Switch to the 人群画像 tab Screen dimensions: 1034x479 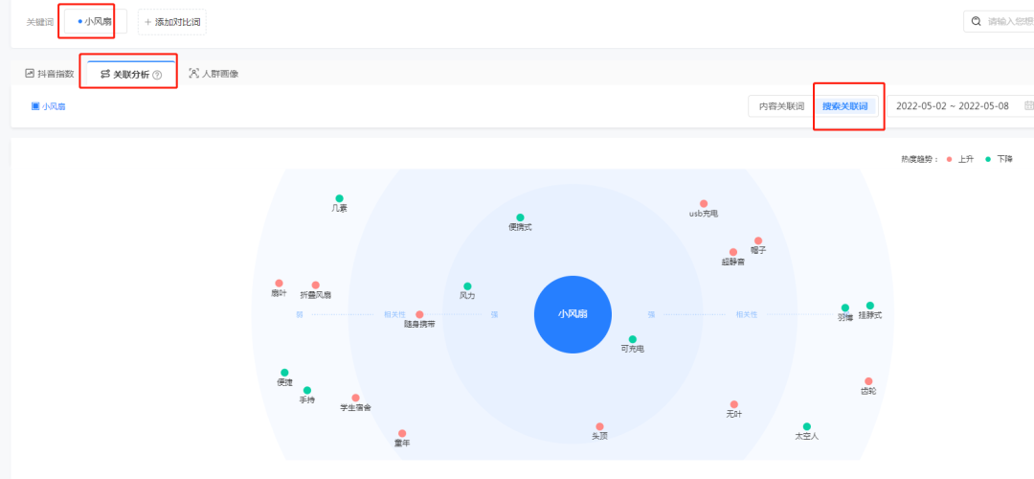coord(214,73)
